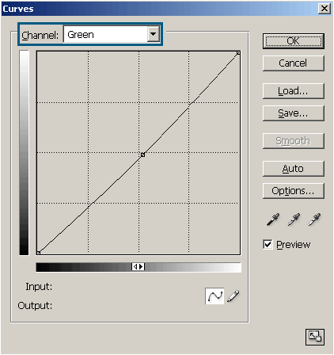Choose the pencil freehand curve tool
This screenshot has width=334, height=355.
coord(233,296)
